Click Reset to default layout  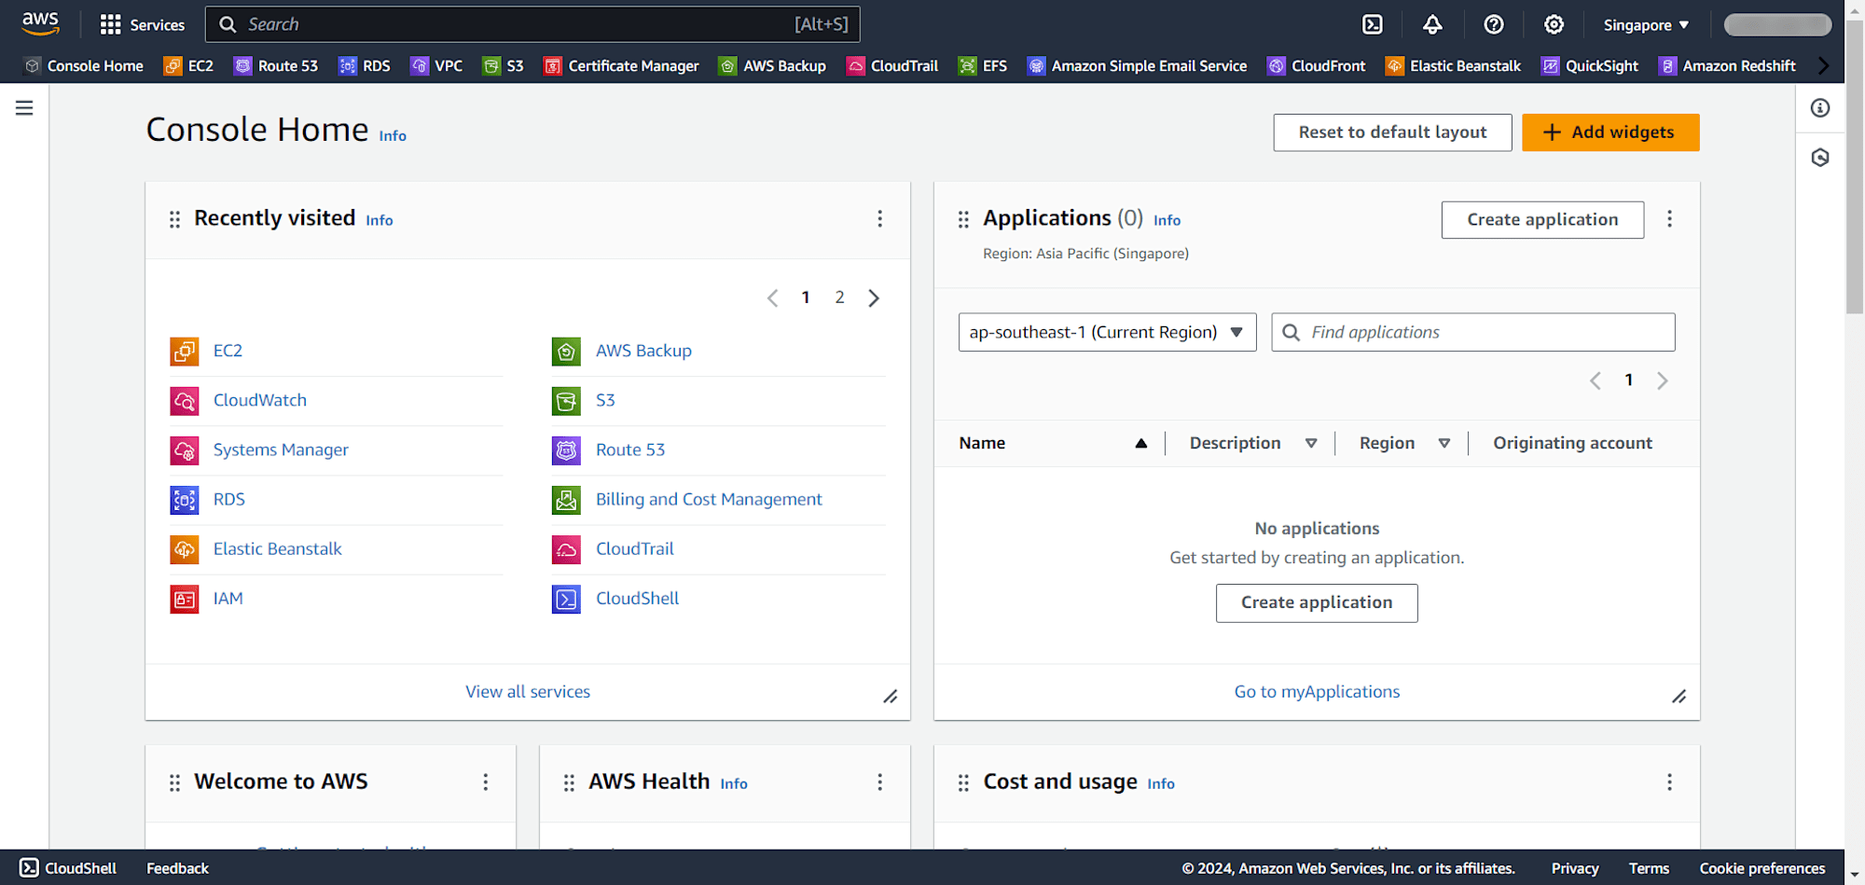click(x=1393, y=132)
